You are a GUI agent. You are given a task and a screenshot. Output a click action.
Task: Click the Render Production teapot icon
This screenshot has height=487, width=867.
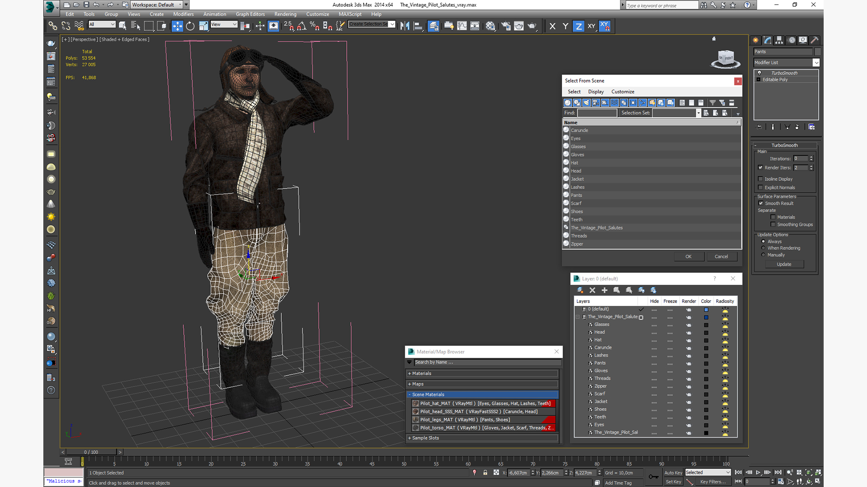point(532,26)
